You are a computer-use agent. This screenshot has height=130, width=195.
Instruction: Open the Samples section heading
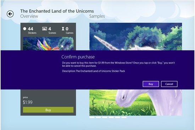[97, 16]
